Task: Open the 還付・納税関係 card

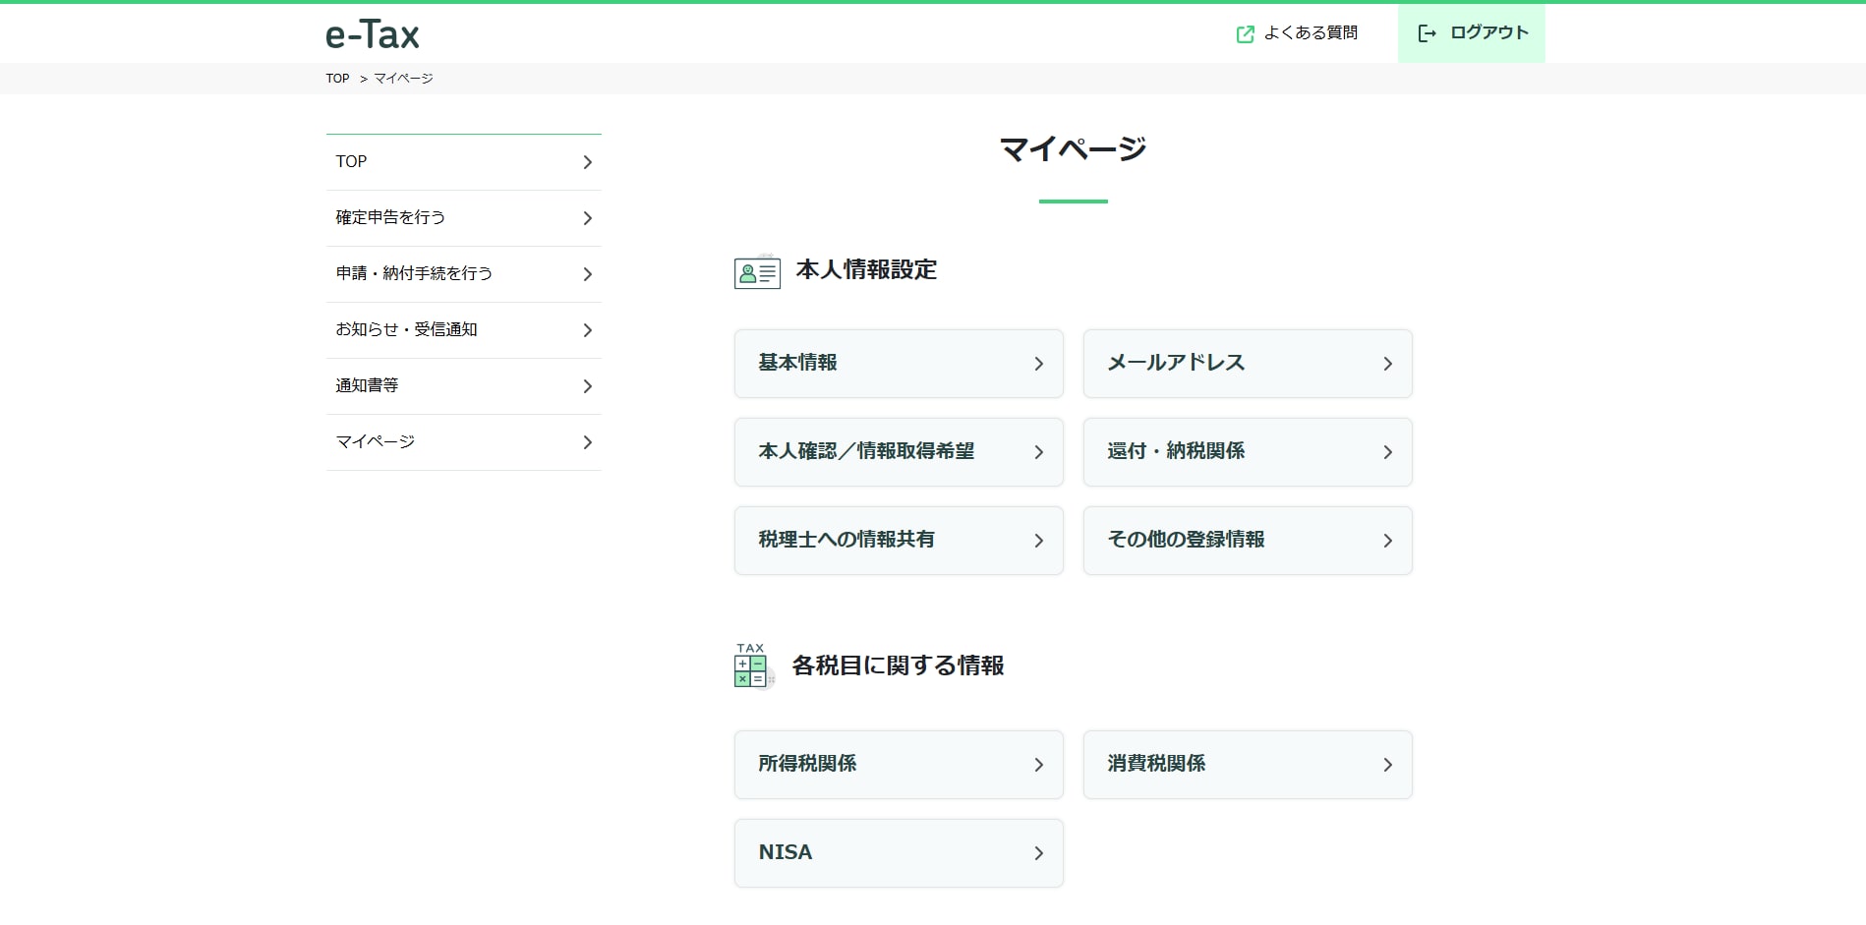Action: (x=1248, y=452)
